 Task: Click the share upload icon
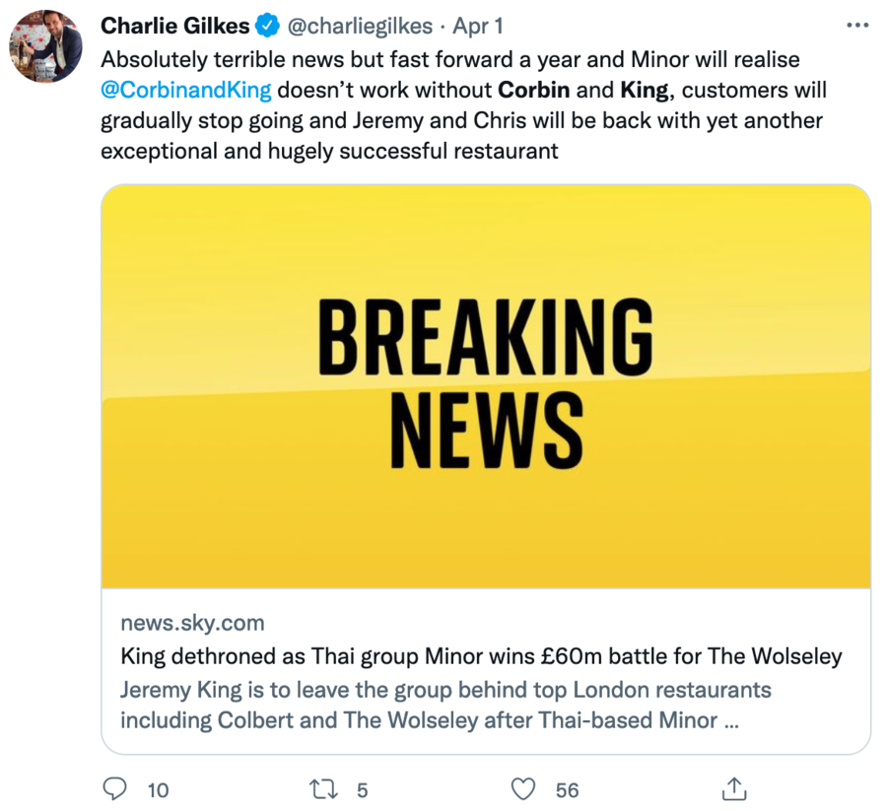pos(732,788)
